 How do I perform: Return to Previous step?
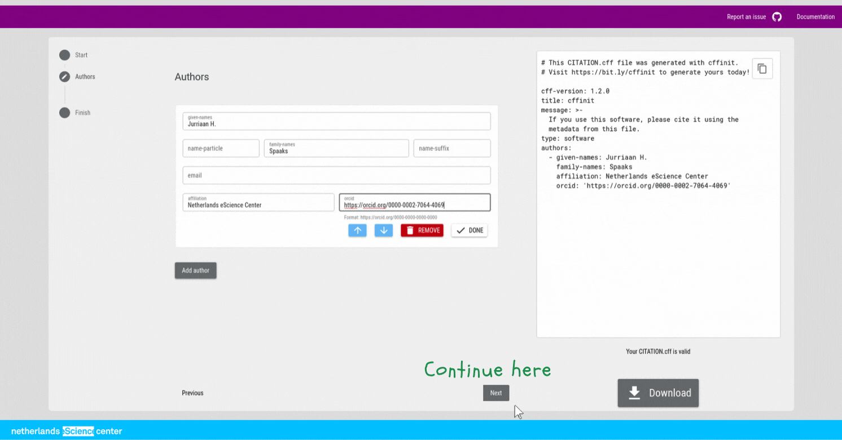click(192, 393)
